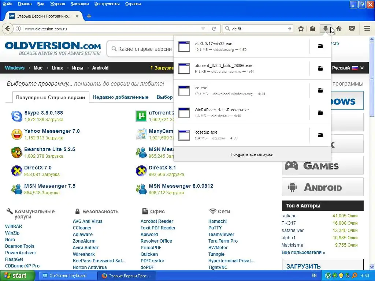Click the ANDROID platform banner
Image resolution: width=375 pixels, height=281 pixels.
click(x=323, y=187)
